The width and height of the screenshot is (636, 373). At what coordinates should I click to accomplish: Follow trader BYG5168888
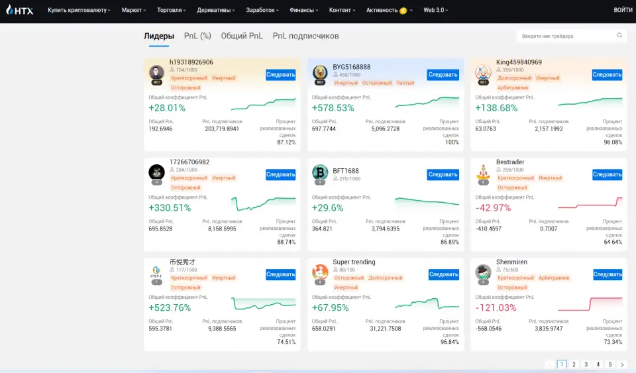coord(443,75)
